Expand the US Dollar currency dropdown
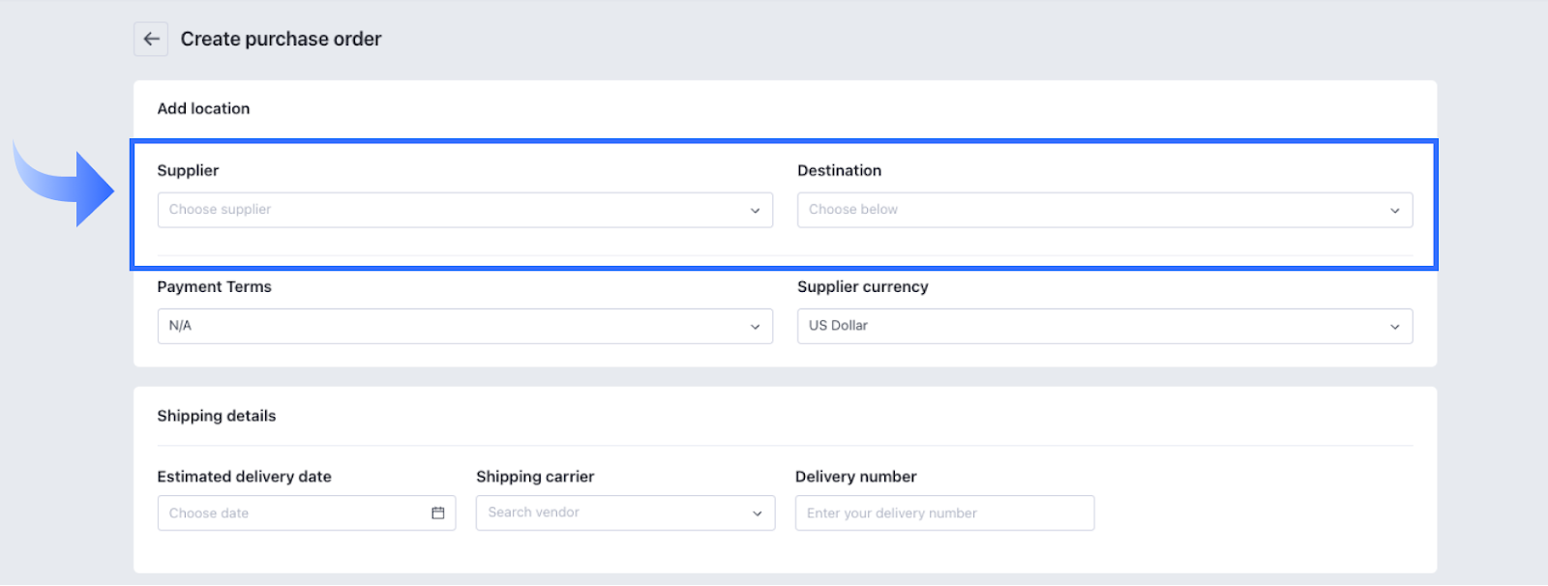Screen dimensions: 1548x586 1104,326
